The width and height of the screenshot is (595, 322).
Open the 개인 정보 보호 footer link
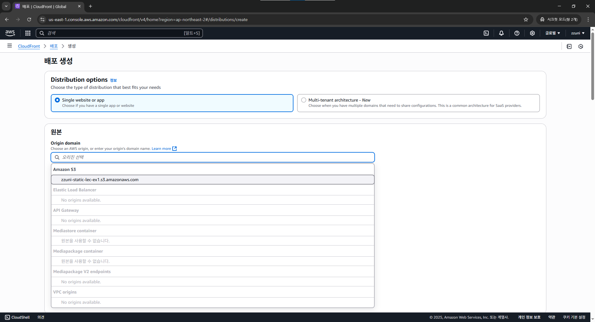tap(529, 317)
